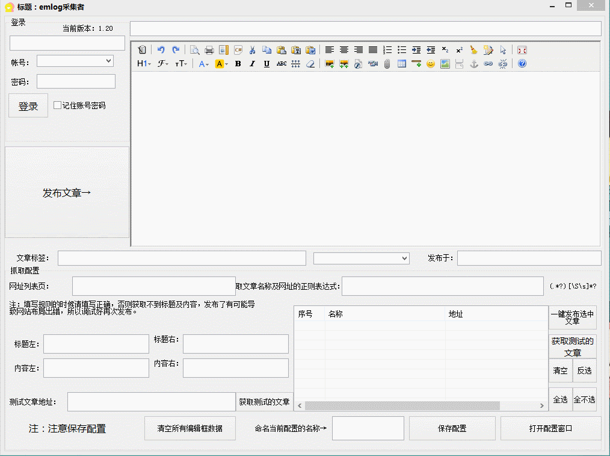Expand the heading H1 dropdown
Screen dimensions: 610x456
144,64
